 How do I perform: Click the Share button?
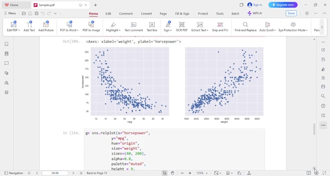coord(291,13)
